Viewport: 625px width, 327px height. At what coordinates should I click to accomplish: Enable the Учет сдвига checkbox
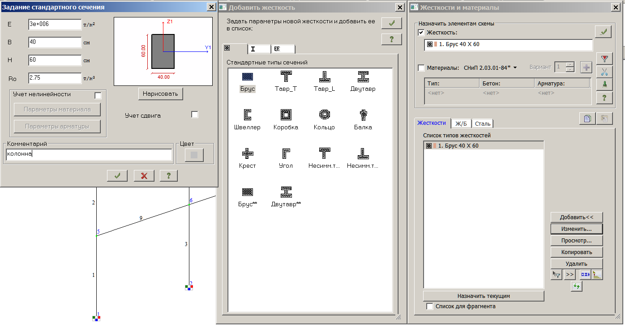[195, 115]
